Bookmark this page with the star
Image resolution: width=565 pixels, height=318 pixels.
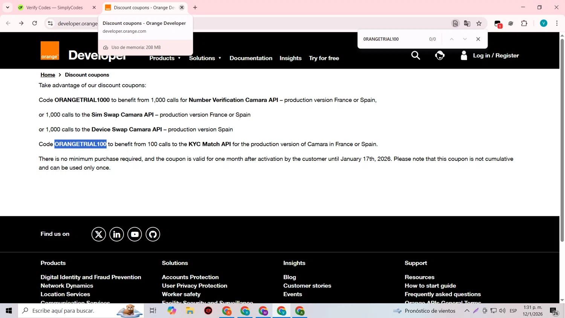point(479,23)
